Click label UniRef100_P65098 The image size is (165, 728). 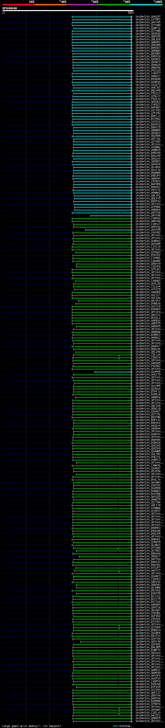[148, 684]
